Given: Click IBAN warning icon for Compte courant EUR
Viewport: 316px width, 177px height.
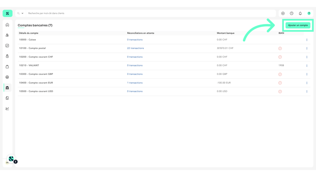Looking at the screenshot, I should [x=280, y=83].
